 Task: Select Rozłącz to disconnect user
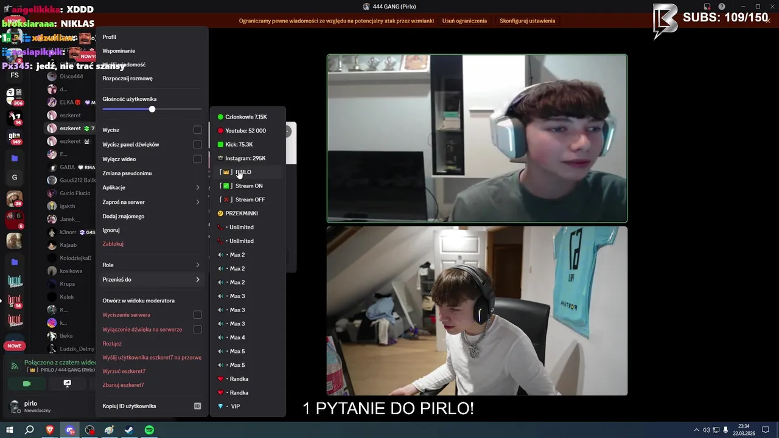[152, 344]
